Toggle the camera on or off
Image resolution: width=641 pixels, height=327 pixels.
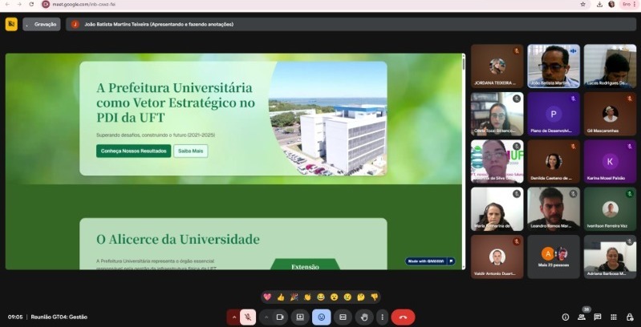click(x=281, y=317)
